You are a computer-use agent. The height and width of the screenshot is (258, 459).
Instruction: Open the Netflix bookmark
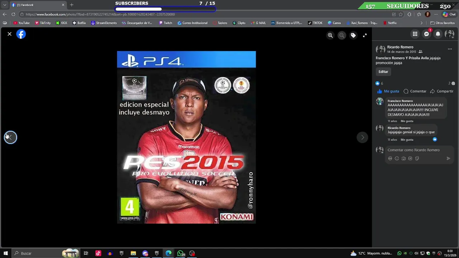pos(390,23)
